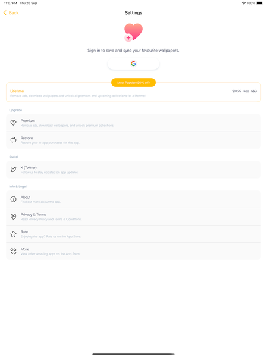The image size is (267, 357).
Task: Open X (Twitter) follow row
Action: coord(133,170)
